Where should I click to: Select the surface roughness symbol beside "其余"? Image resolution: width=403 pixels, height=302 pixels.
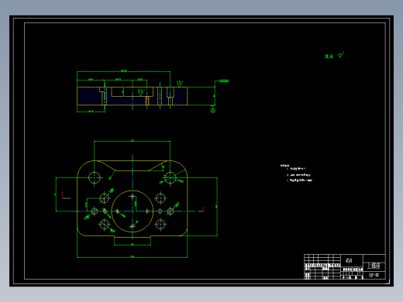click(x=341, y=54)
